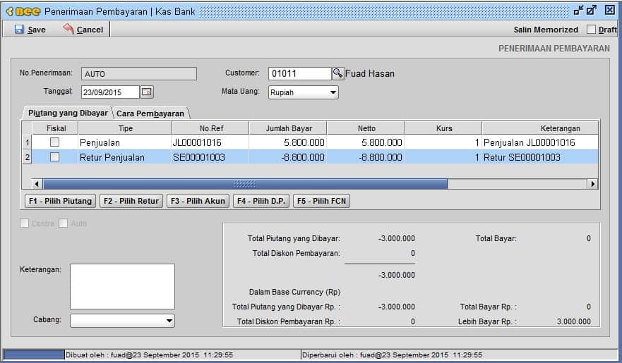622x363 pixels.
Task: Click the Tanggal date field 23/09/2015
Action: tap(110, 92)
